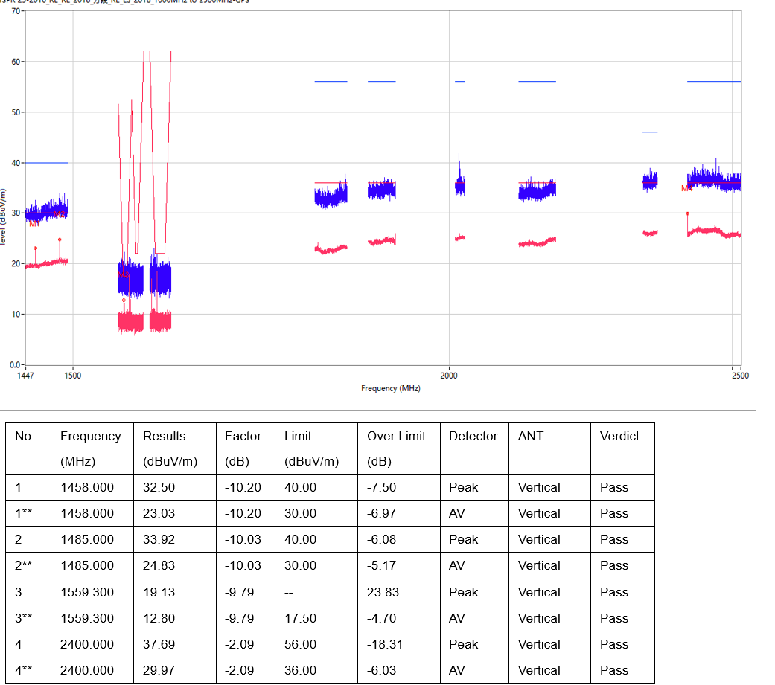The width and height of the screenshot is (775, 685).
Task: Click the 37.69 results value
Action: pos(159,644)
